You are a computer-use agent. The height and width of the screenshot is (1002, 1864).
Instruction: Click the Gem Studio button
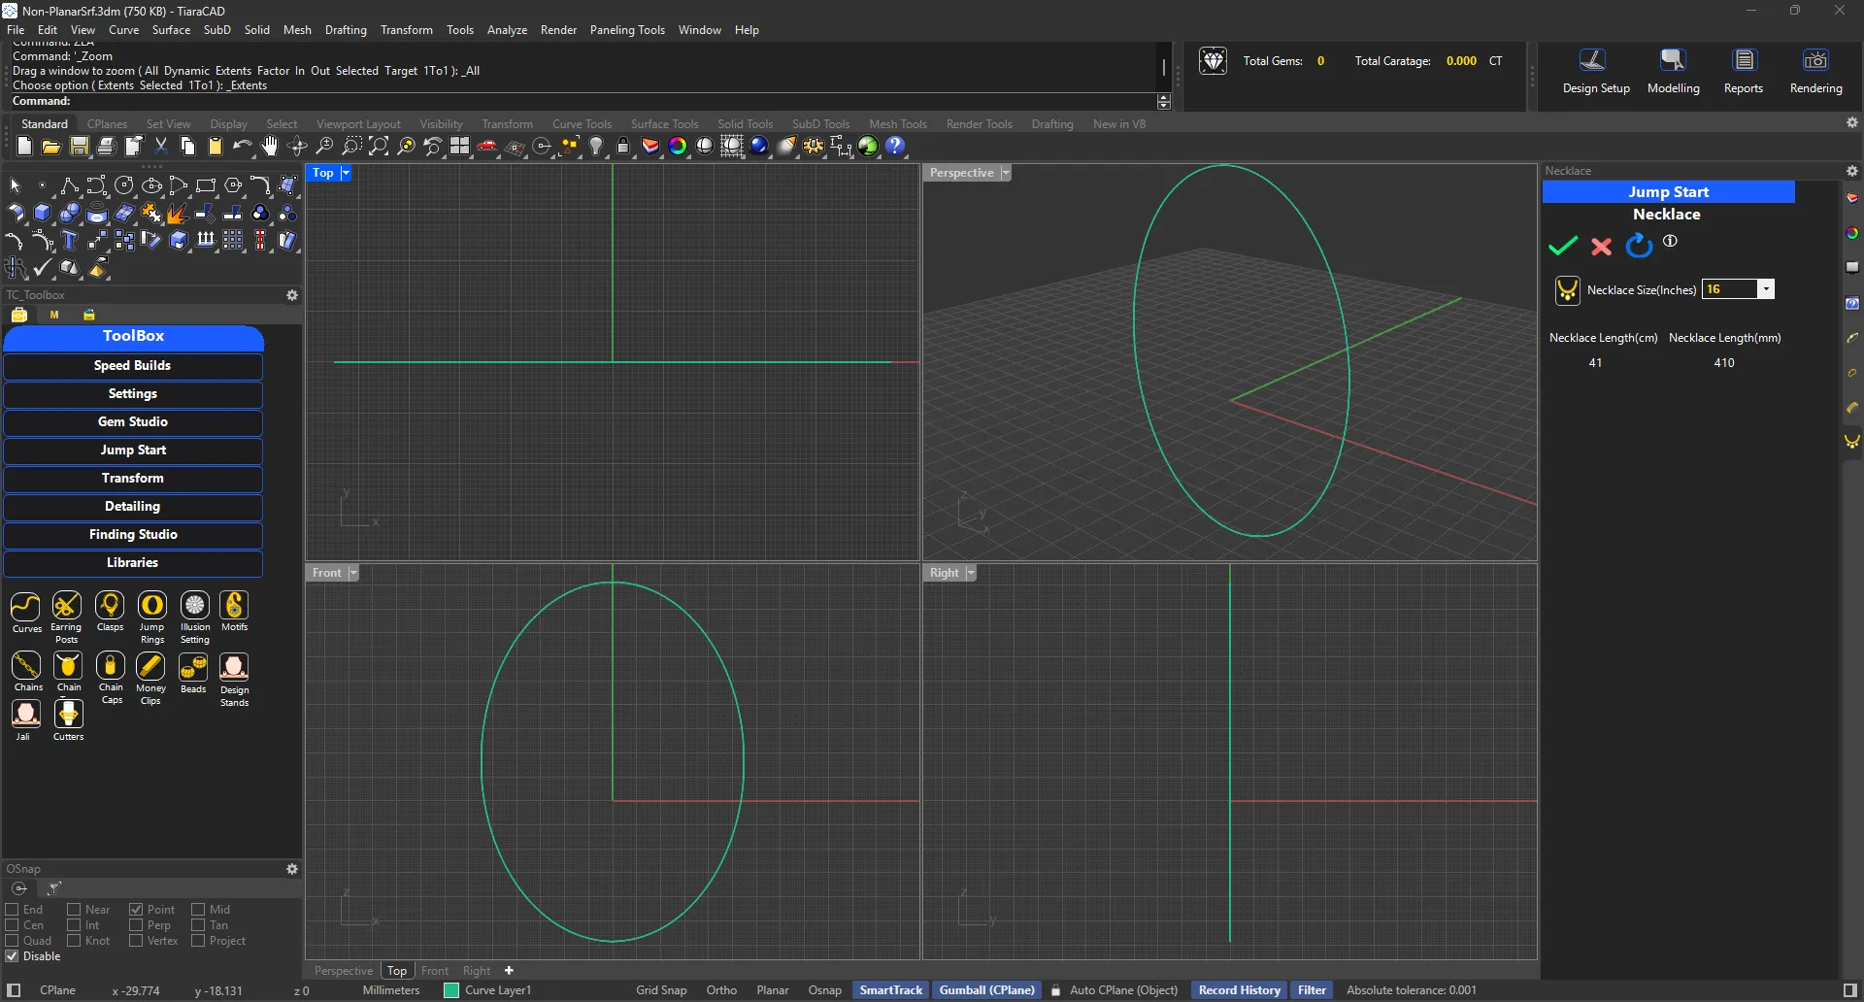133,422
